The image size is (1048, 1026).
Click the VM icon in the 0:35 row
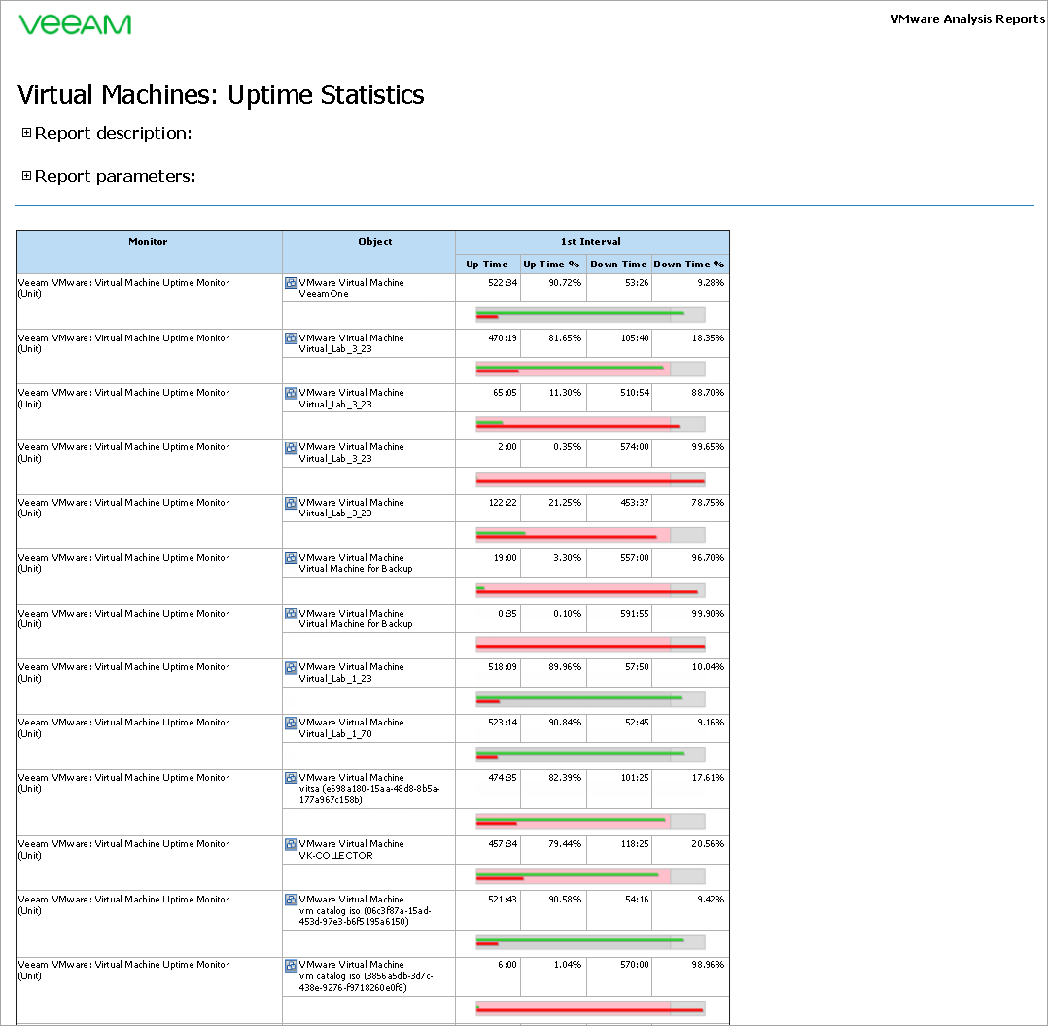[x=291, y=614]
